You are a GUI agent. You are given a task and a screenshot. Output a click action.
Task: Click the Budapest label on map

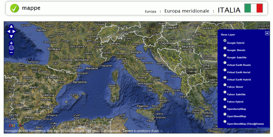click(171, 28)
